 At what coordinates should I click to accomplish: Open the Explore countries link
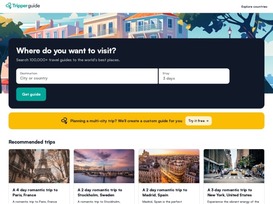pos(254,7)
